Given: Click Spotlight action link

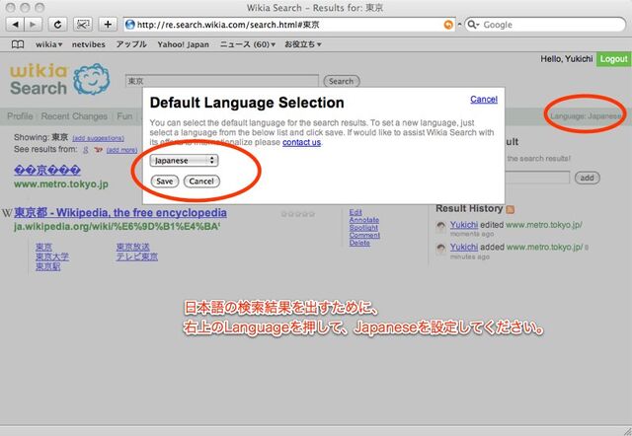Looking at the screenshot, I should click(x=363, y=228).
